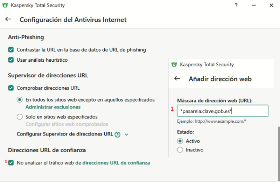Expand Configurar Supervisor de direcciones URL chevron

pyautogui.click(x=126, y=134)
